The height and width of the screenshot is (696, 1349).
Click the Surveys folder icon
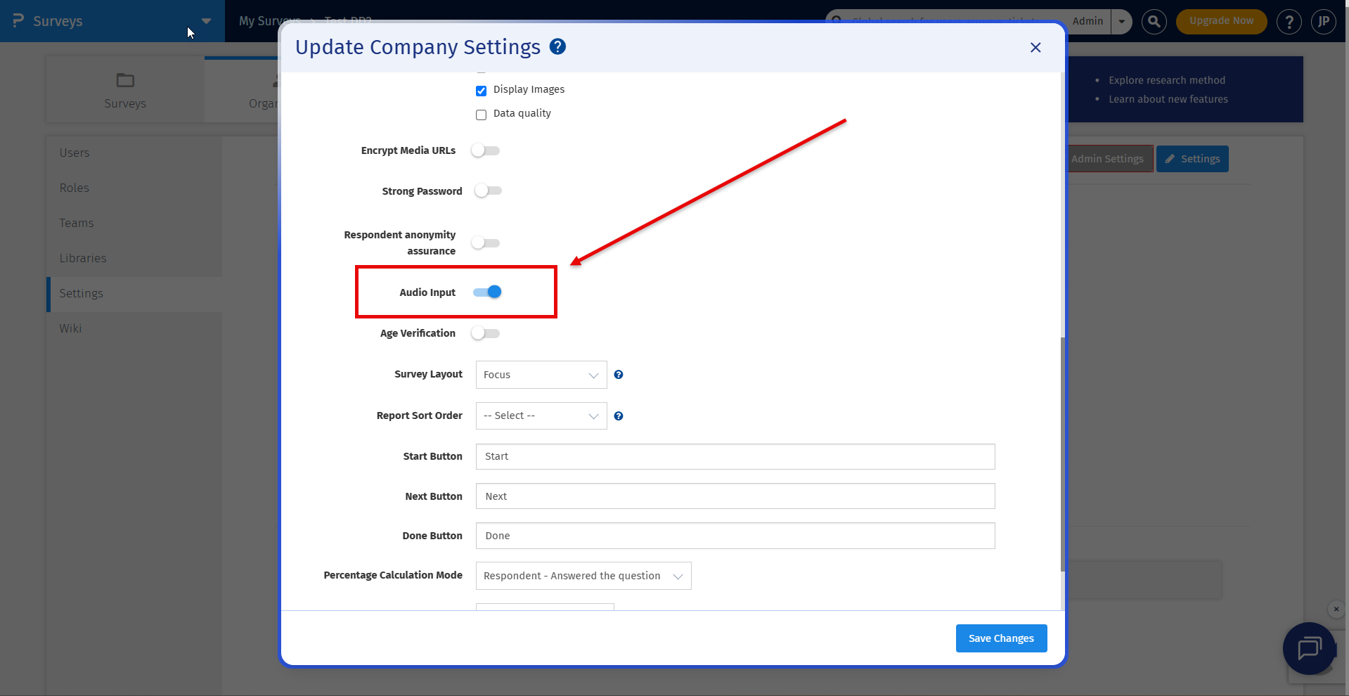tap(125, 80)
